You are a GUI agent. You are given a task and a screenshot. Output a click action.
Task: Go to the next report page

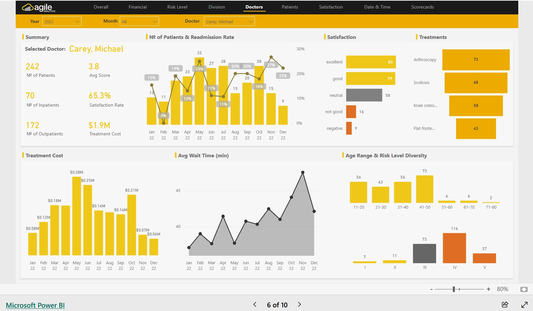[x=299, y=304]
